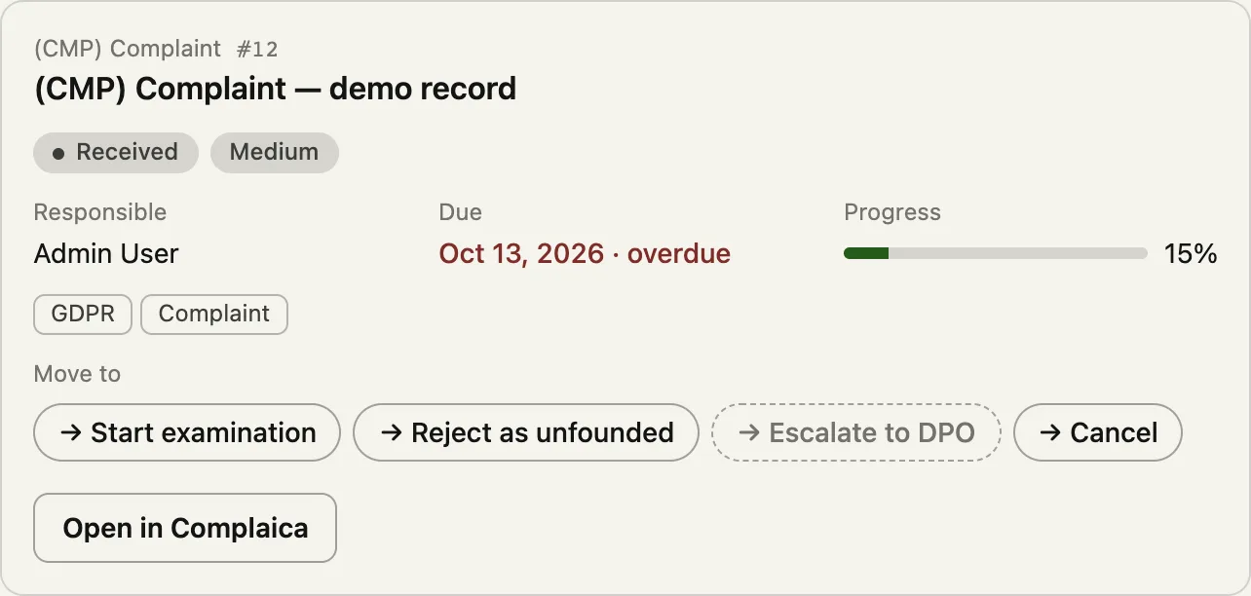Click the Cancel transition button
1251x596 pixels.
pyautogui.click(x=1098, y=432)
